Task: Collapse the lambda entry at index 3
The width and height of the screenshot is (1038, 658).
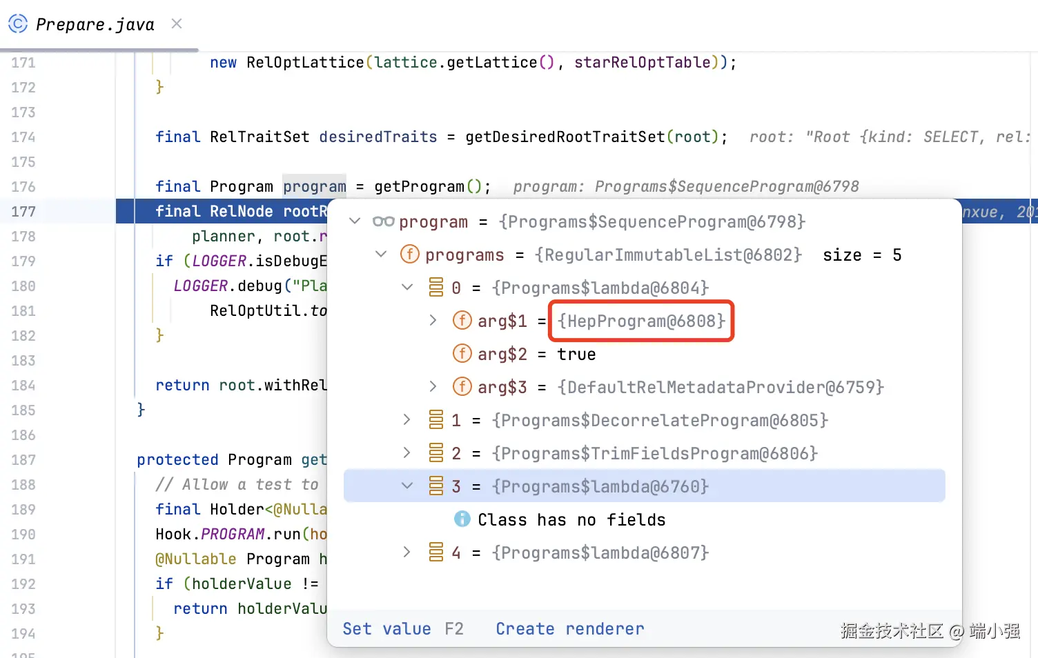Action: pos(407,486)
